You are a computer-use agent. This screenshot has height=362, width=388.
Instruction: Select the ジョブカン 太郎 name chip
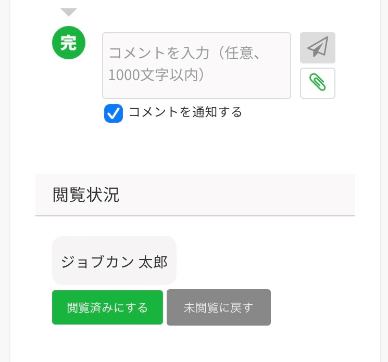tap(114, 261)
